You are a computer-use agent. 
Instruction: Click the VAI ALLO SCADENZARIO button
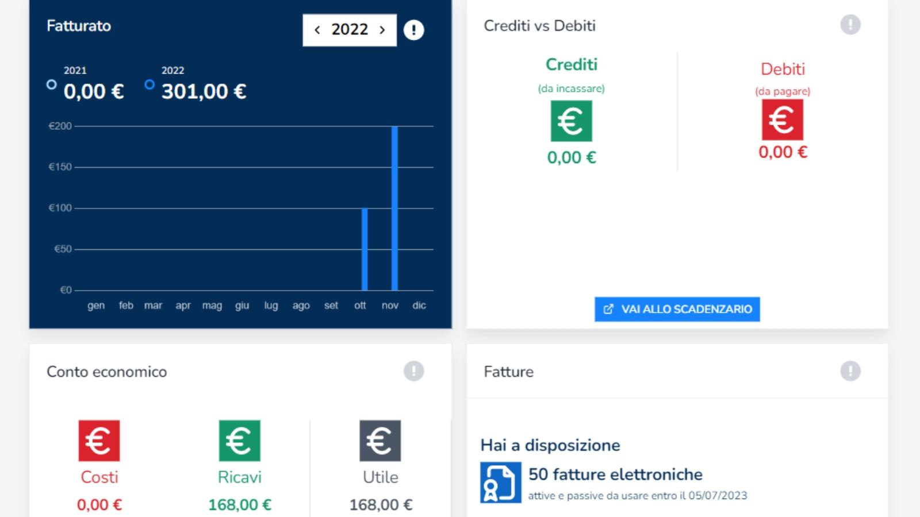(677, 308)
